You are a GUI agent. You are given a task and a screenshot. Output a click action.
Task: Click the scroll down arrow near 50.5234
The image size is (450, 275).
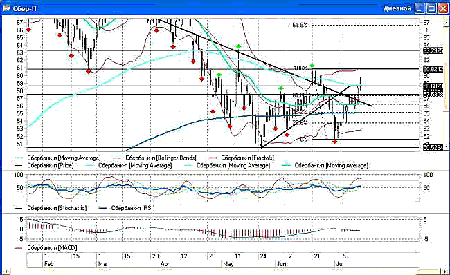pyautogui.click(x=445, y=146)
